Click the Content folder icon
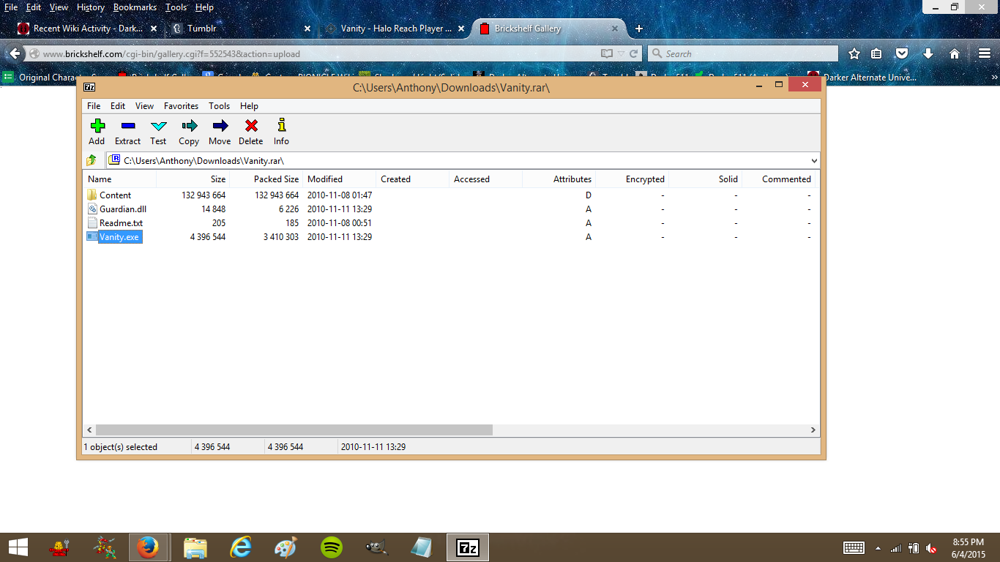Image resolution: width=1000 pixels, height=562 pixels. tap(92, 195)
